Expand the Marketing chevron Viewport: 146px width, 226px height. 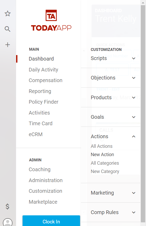click(x=134, y=193)
